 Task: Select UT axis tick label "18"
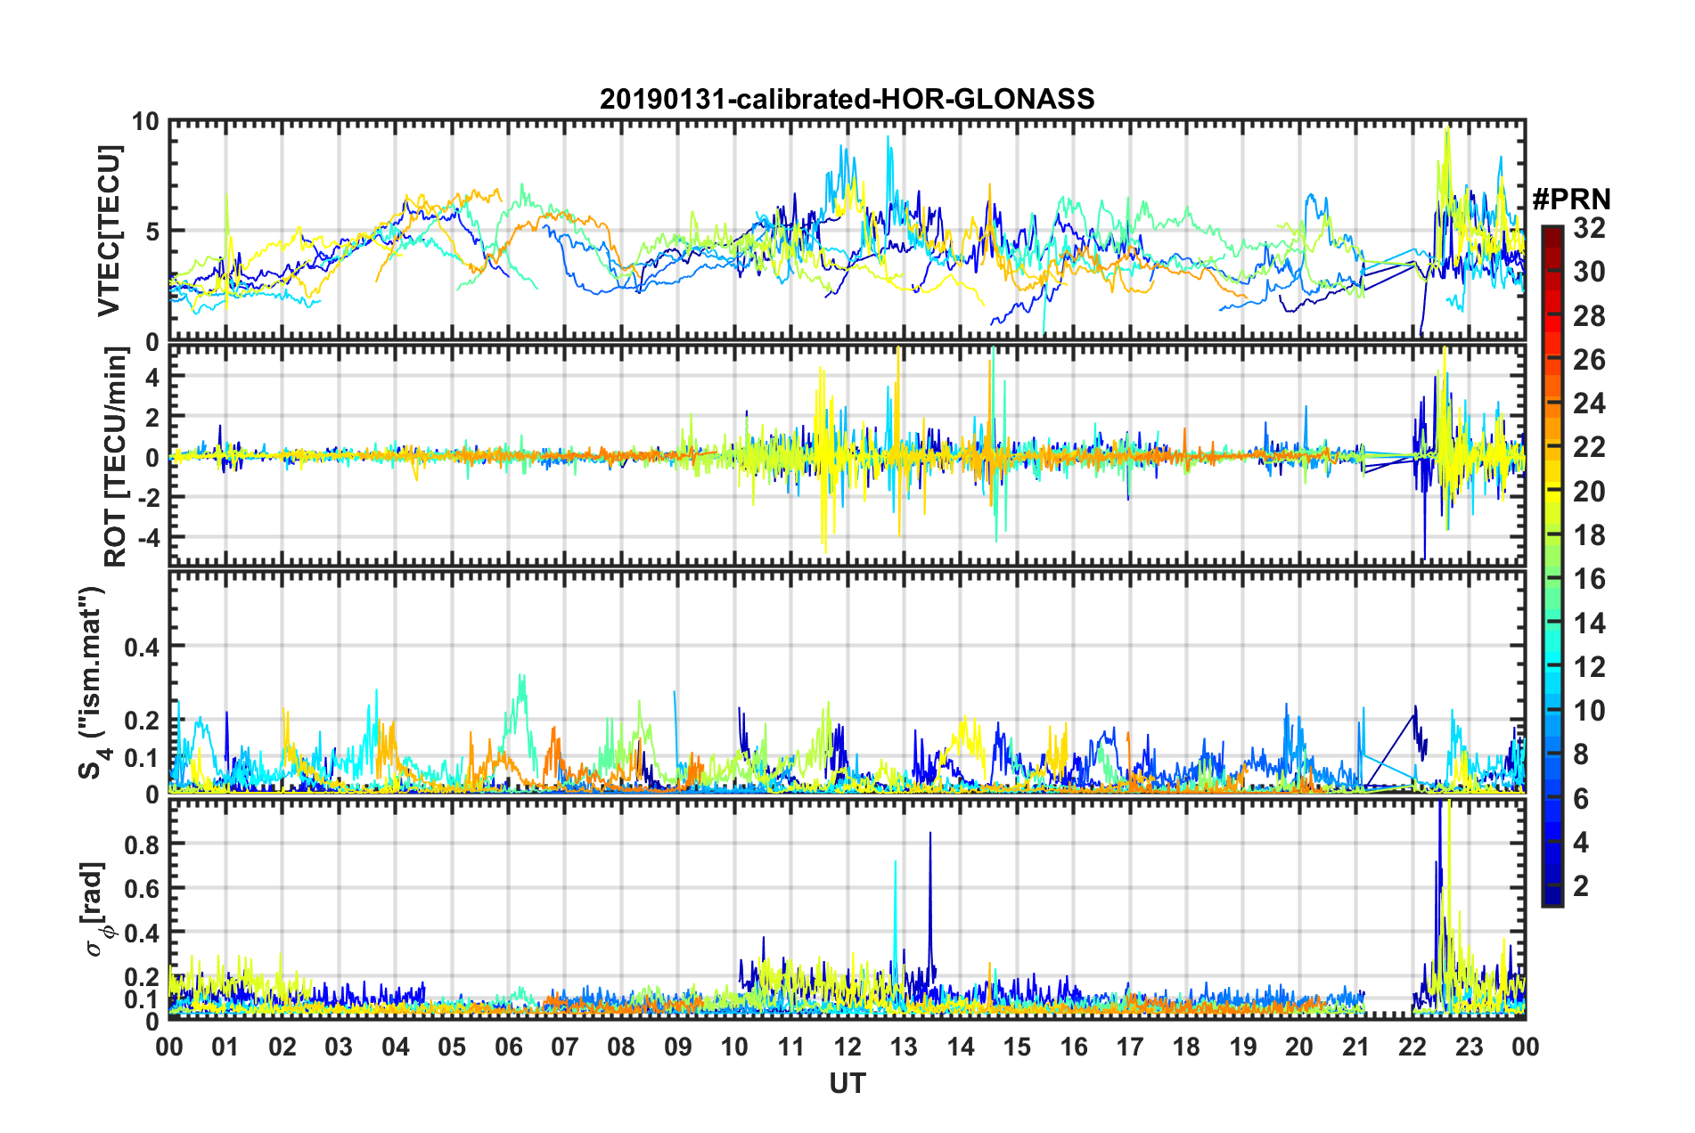1186,1046
